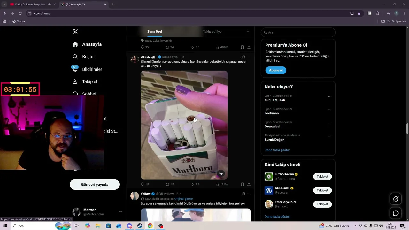The height and width of the screenshot is (230, 409).
Task: Open Chrome extensions puzzle icon
Action: (x=377, y=13)
